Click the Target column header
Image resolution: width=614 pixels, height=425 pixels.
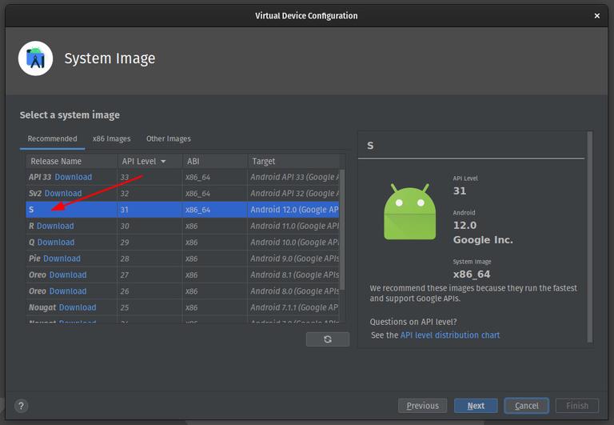pos(293,161)
